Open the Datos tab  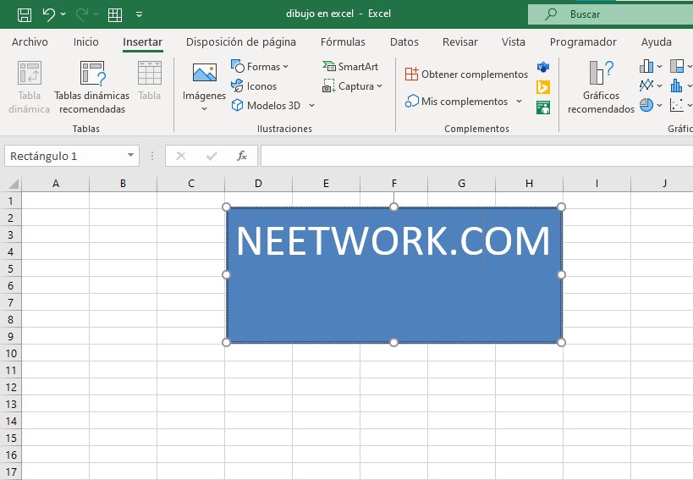pos(404,42)
